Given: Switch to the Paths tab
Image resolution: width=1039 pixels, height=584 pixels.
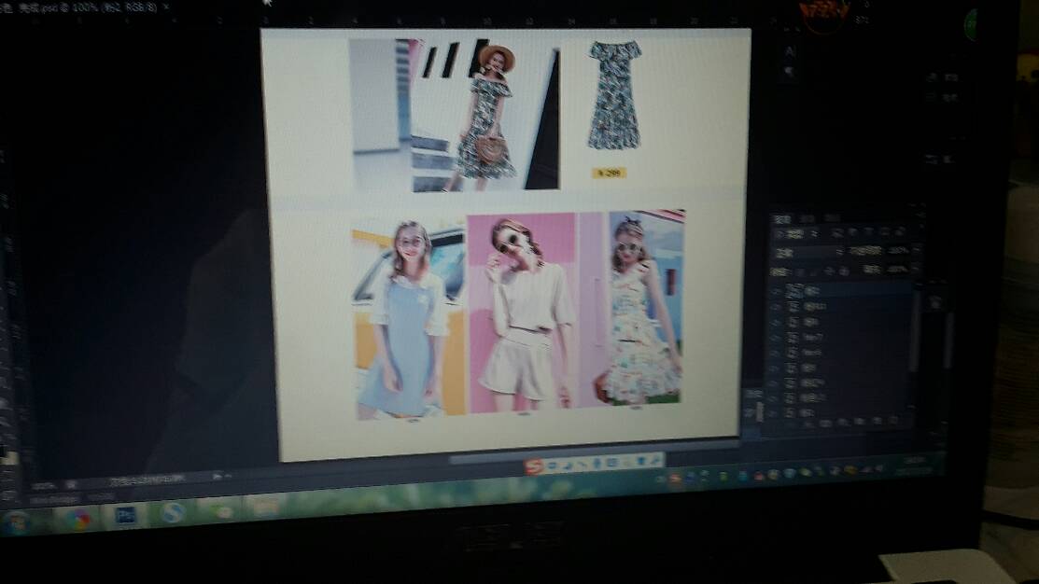Looking at the screenshot, I should [x=833, y=218].
